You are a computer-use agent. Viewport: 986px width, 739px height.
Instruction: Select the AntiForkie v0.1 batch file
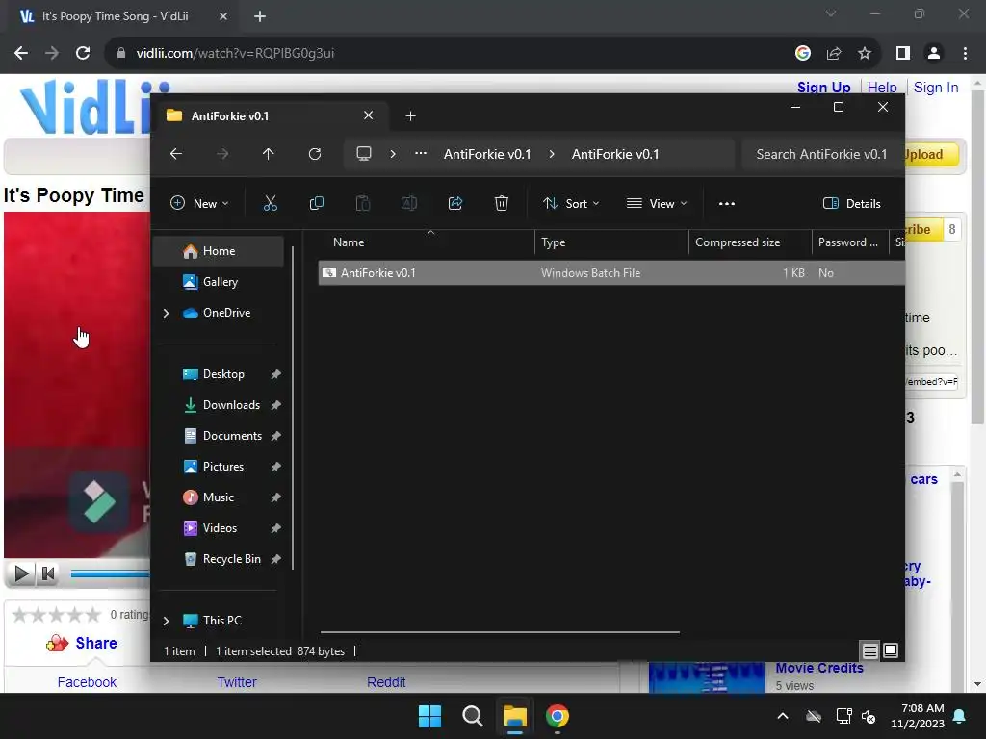[x=611, y=273]
